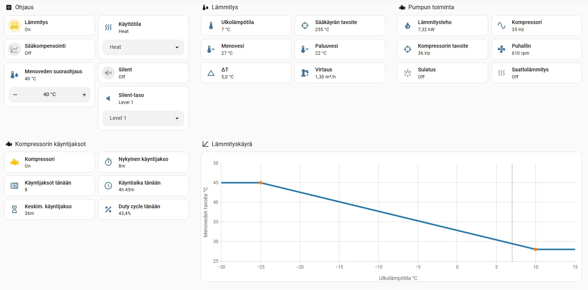The height and width of the screenshot is (290, 588).
Task: Click the Virtaus pump icon
Action: pyautogui.click(x=305, y=73)
